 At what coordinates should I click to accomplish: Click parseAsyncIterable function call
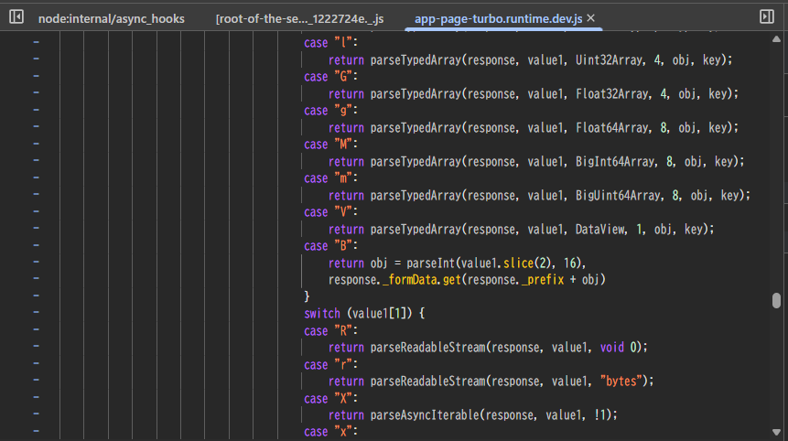coord(425,415)
